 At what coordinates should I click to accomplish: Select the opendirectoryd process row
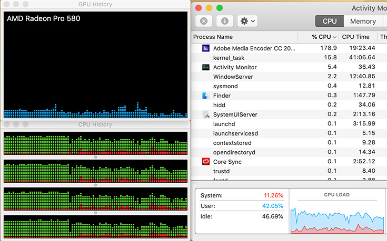point(289,152)
